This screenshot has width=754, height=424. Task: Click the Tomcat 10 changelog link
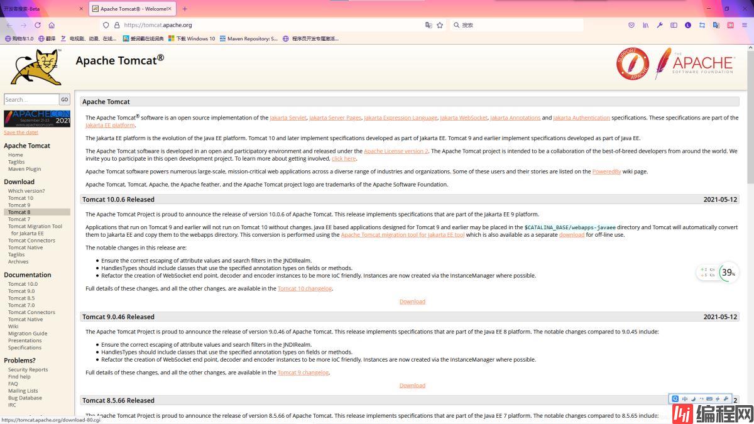point(305,288)
